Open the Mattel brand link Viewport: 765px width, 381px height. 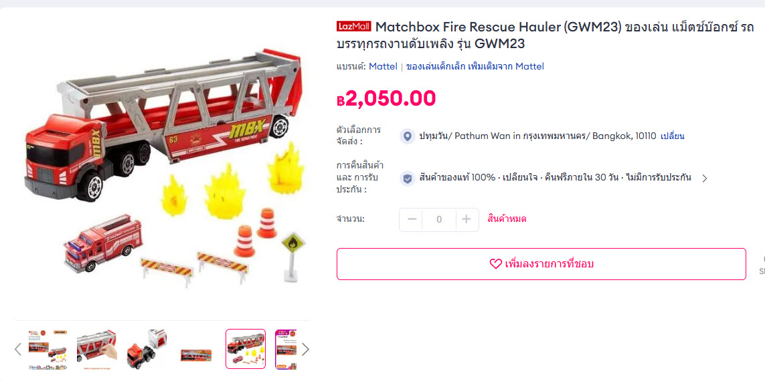383,66
